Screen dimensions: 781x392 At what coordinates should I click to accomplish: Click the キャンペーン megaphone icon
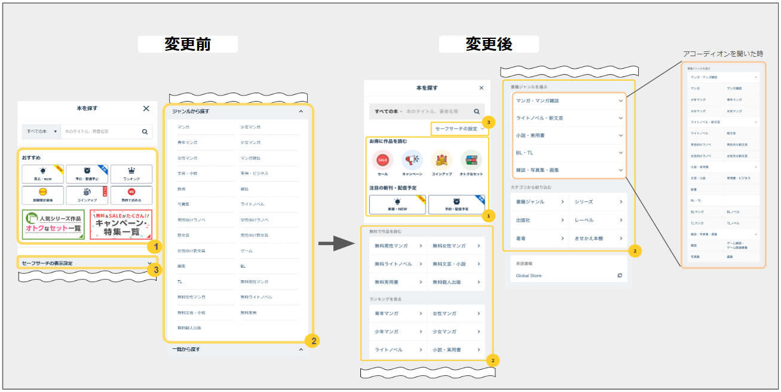[x=412, y=160]
